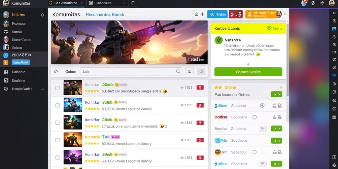The width and height of the screenshot is (338, 169).
Task: Tick the checkbox in the row showing 1 965
Action: [57, 123]
